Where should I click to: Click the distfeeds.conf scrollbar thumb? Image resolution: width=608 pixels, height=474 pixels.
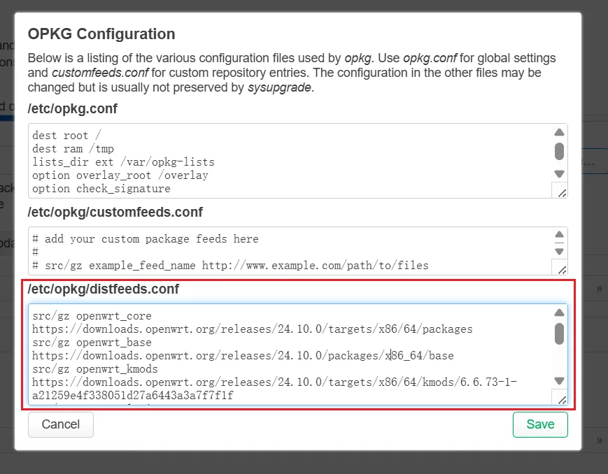tap(559, 333)
